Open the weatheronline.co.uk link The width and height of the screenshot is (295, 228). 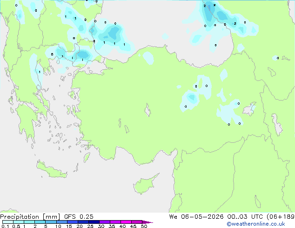click(x=256, y=224)
